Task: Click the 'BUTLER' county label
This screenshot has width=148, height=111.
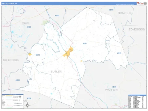Action: 56,72
